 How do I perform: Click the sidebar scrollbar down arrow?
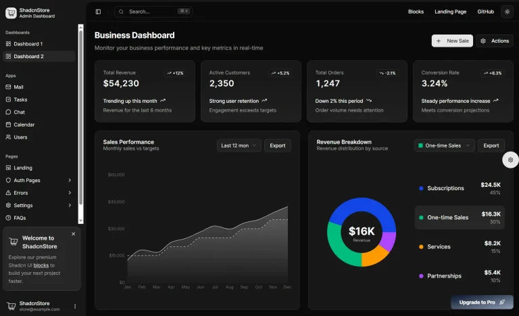tap(80, 221)
